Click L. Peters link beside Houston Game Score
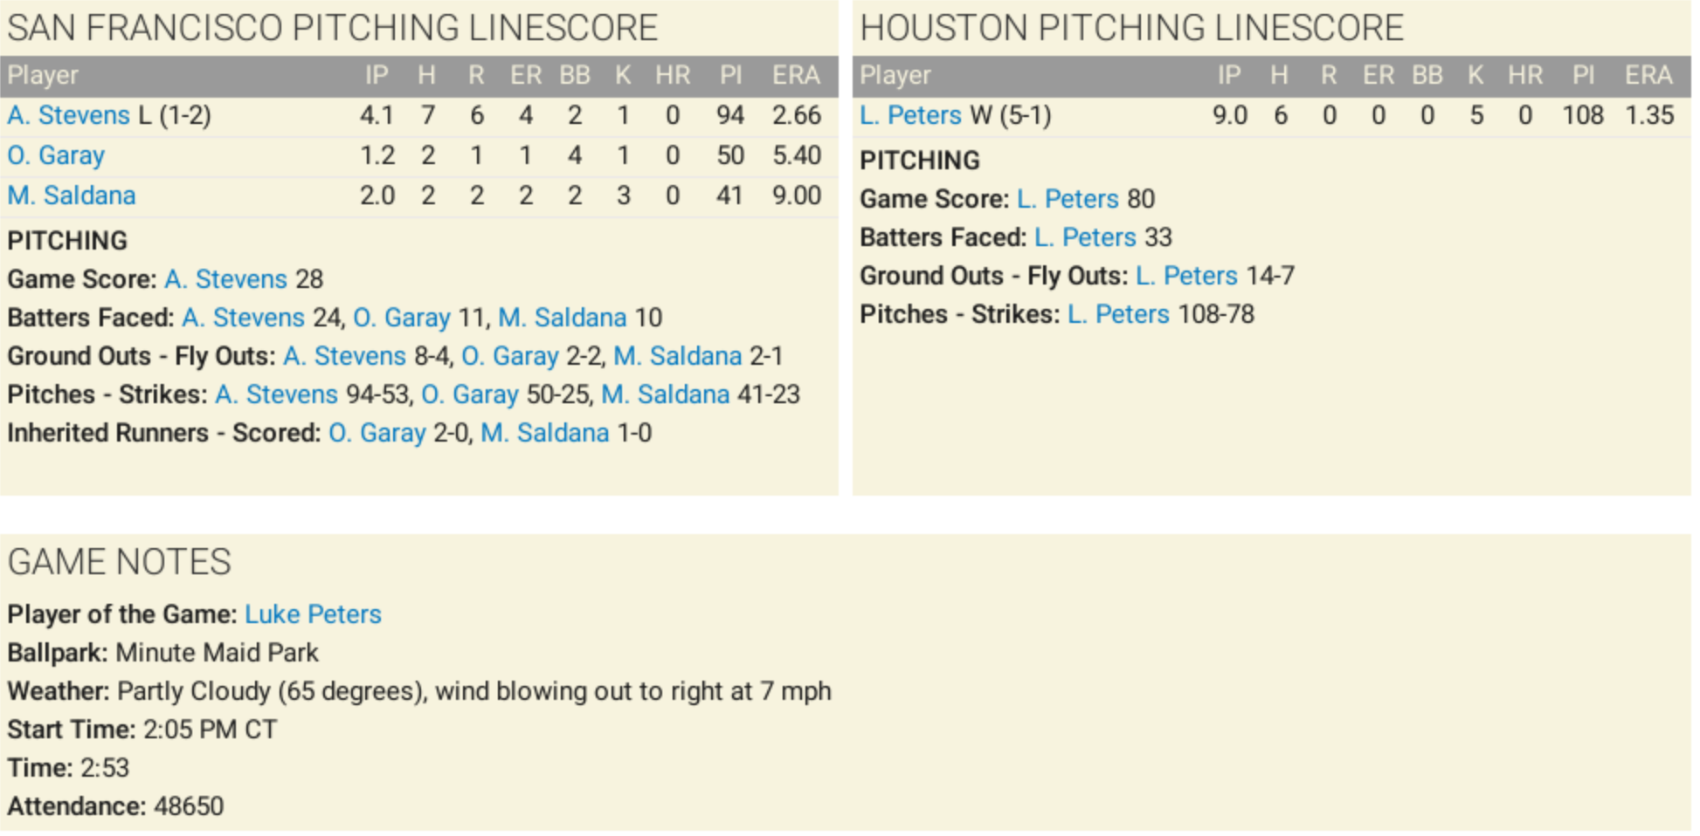 [x=1068, y=199]
